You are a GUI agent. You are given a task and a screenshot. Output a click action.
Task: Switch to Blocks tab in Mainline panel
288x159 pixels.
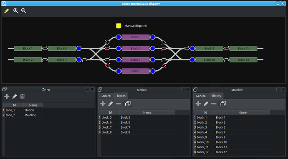(217, 96)
